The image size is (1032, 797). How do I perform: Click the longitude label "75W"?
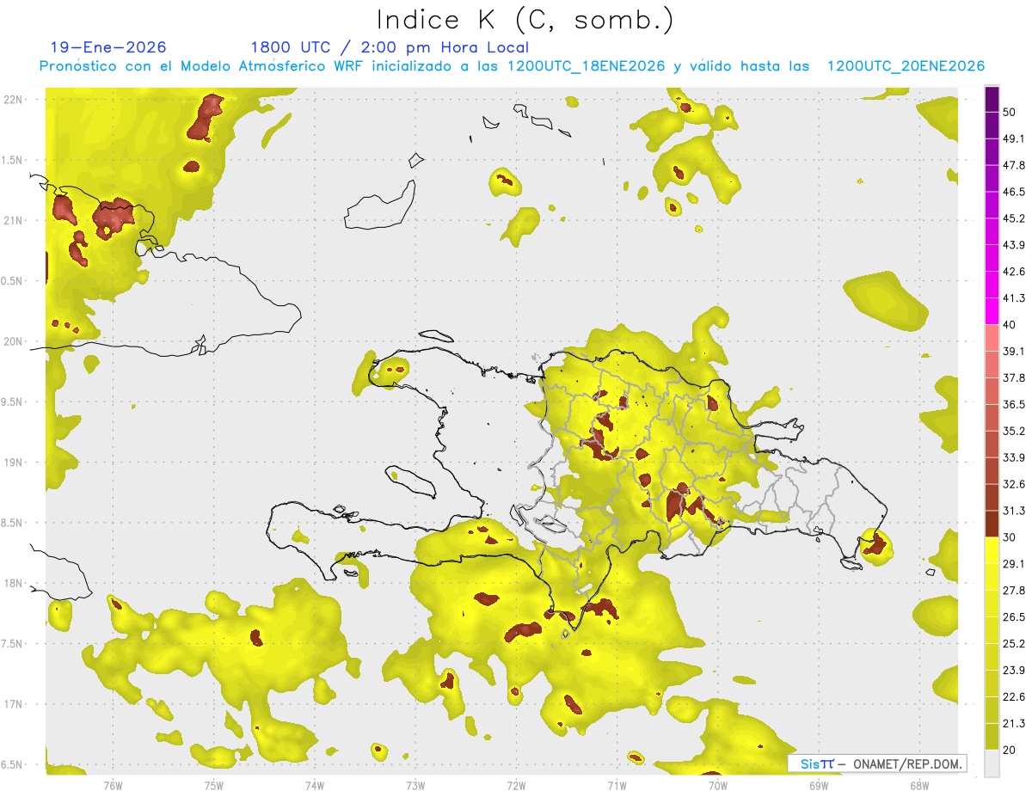pyautogui.click(x=214, y=785)
